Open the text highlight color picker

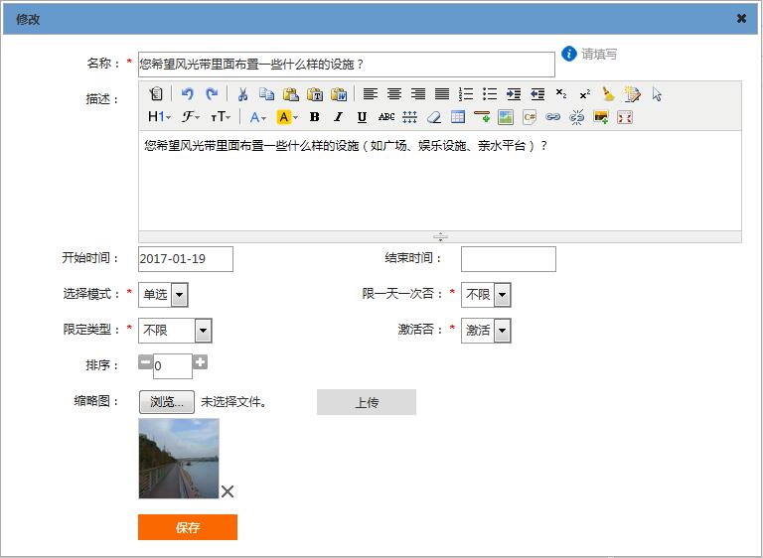coord(286,117)
